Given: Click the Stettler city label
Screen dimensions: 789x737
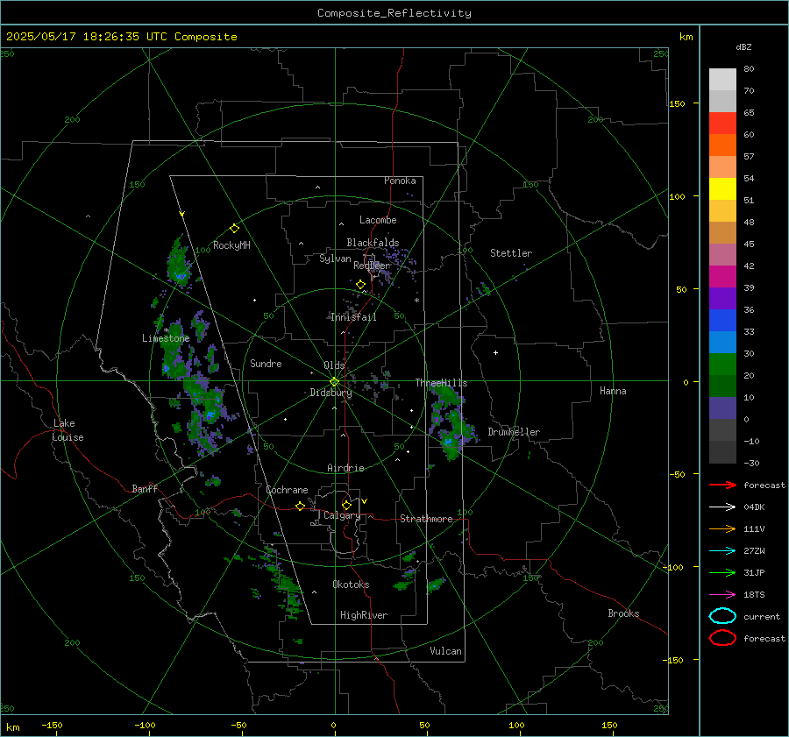Looking at the screenshot, I should (511, 253).
